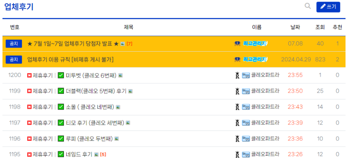Click the green checkmark on 루피 post
The width and height of the screenshot is (348, 162).
61,139
